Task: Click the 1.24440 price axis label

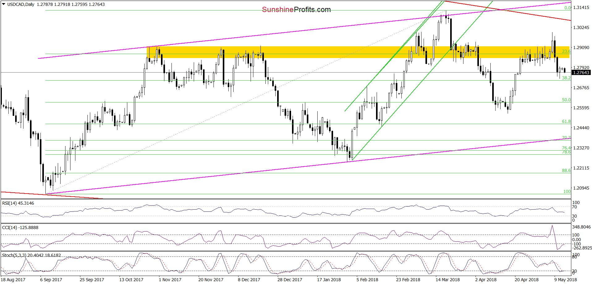Action: (581, 128)
